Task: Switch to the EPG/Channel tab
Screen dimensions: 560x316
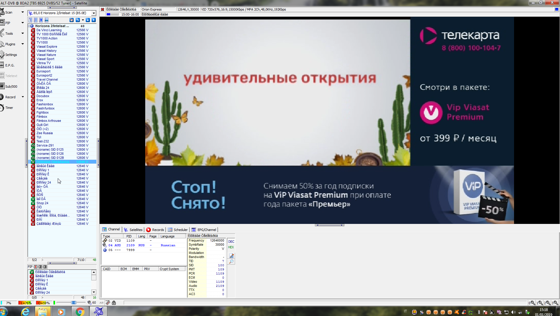Action: pyautogui.click(x=204, y=230)
